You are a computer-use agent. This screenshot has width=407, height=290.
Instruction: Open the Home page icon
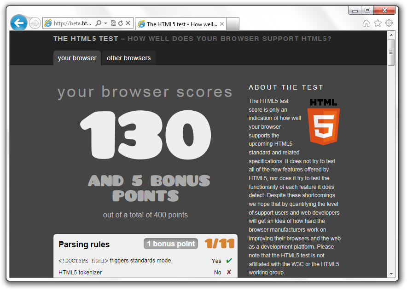(366, 23)
